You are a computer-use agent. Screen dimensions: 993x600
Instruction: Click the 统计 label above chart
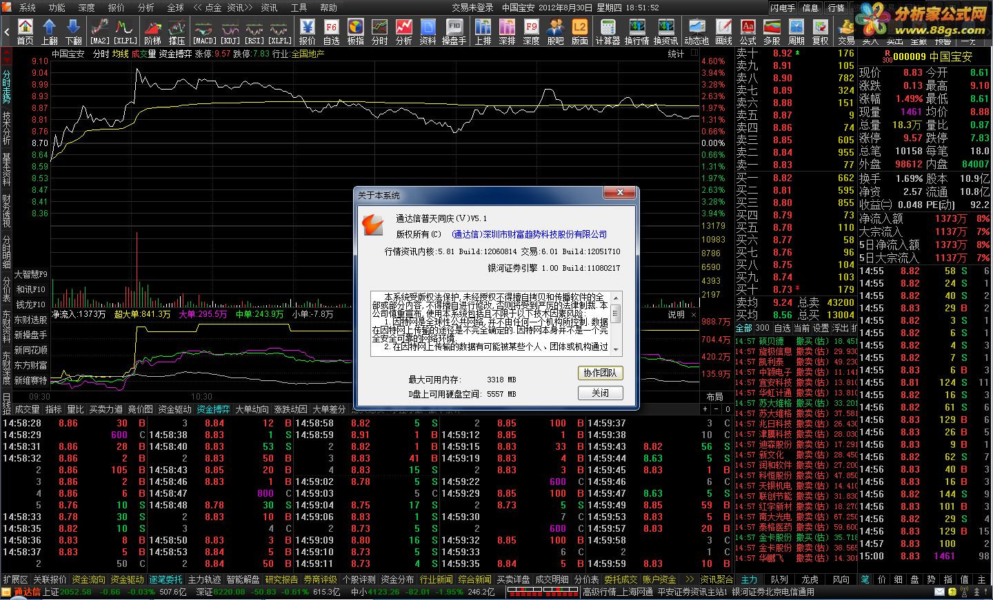676,54
